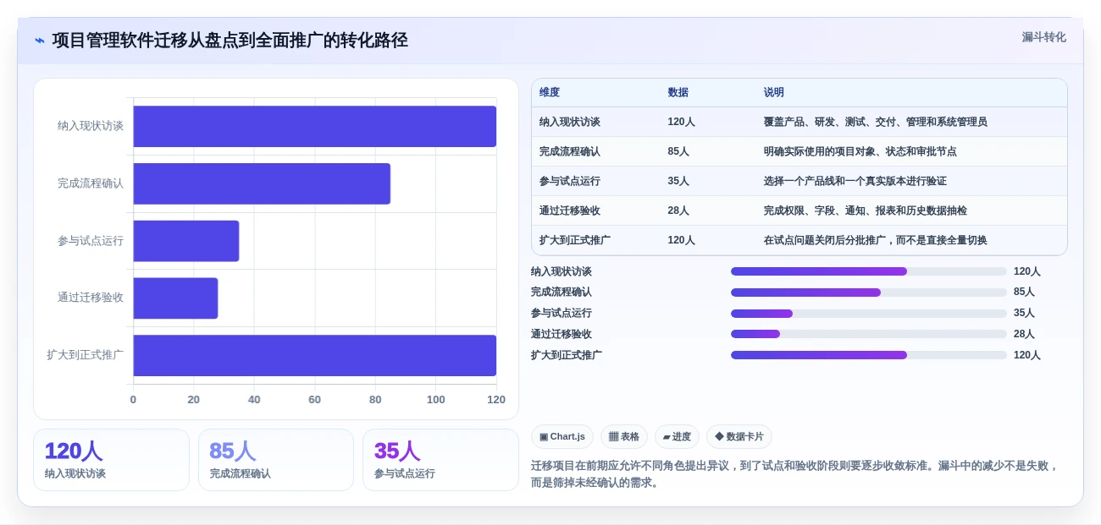Click chart axis label 扩大到正式推广

[x=86, y=355]
